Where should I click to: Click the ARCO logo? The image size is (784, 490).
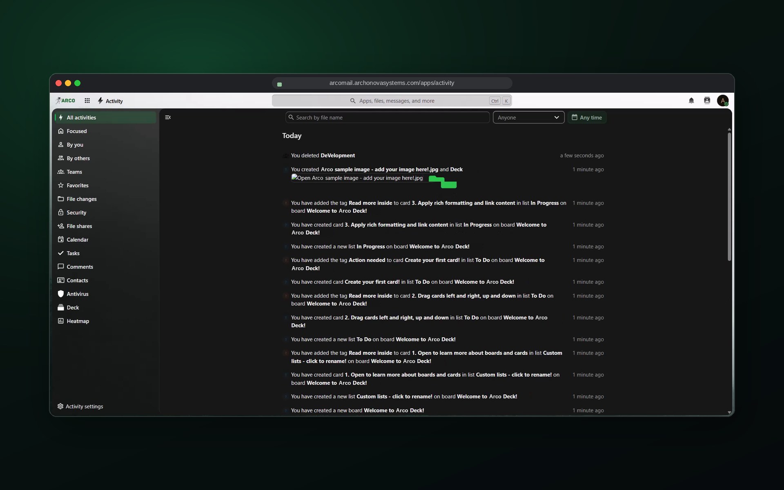pos(65,100)
